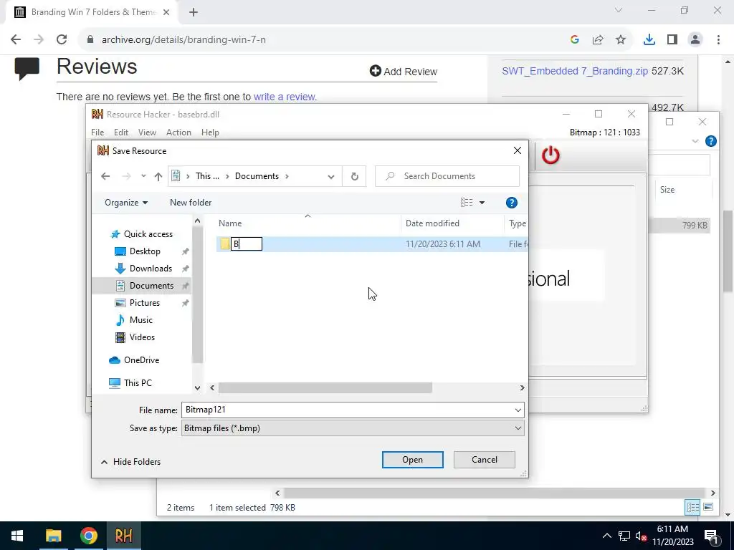Click the Up one level arrow in dialog
734x550 pixels.
point(158,176)
